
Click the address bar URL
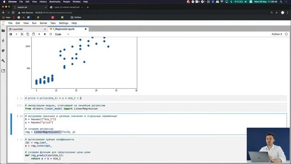[x=54, y=13]
